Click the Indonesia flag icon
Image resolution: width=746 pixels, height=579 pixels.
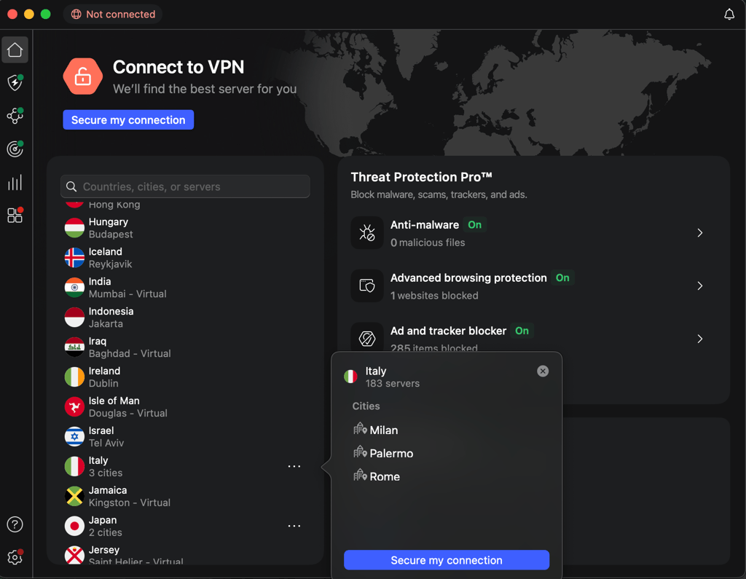75,318
